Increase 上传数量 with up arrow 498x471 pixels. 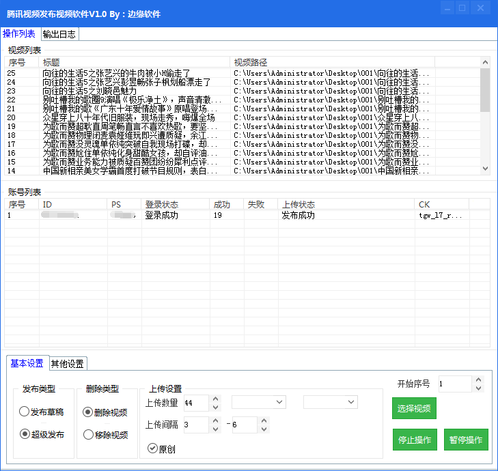click(215, 399)
